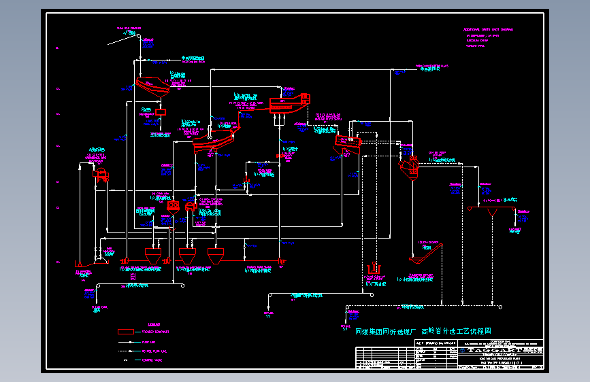This screenshot has width=590, height=382.
Task: Click the cyan Chinese drawing title text
Action: tap(423, 331)
